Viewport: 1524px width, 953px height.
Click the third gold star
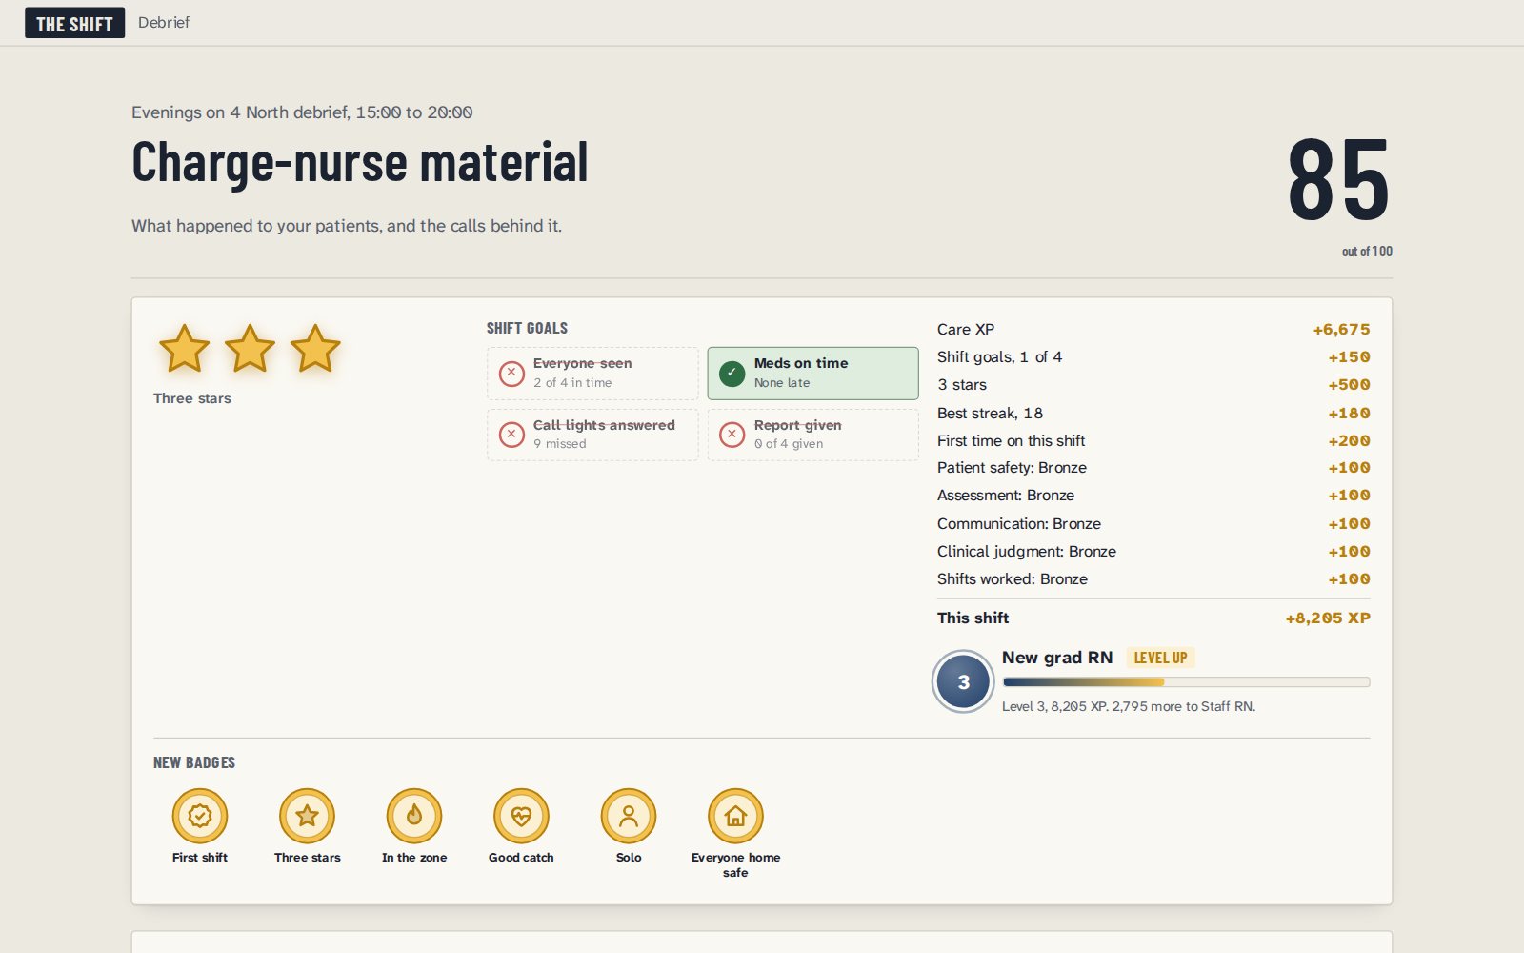[315, 349]
